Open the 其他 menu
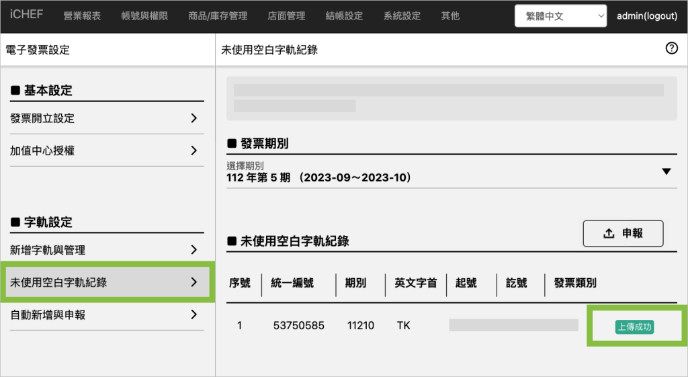 click(x=451, y=16)
